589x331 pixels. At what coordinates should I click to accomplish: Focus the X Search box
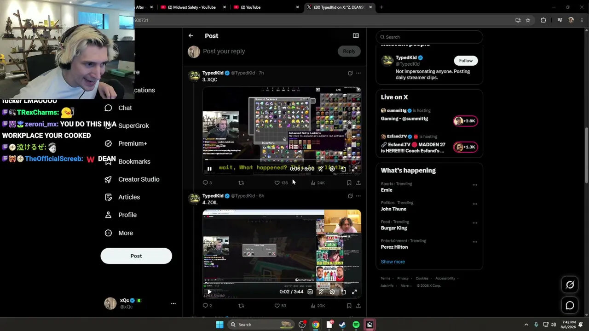click(x=429, y=37)
